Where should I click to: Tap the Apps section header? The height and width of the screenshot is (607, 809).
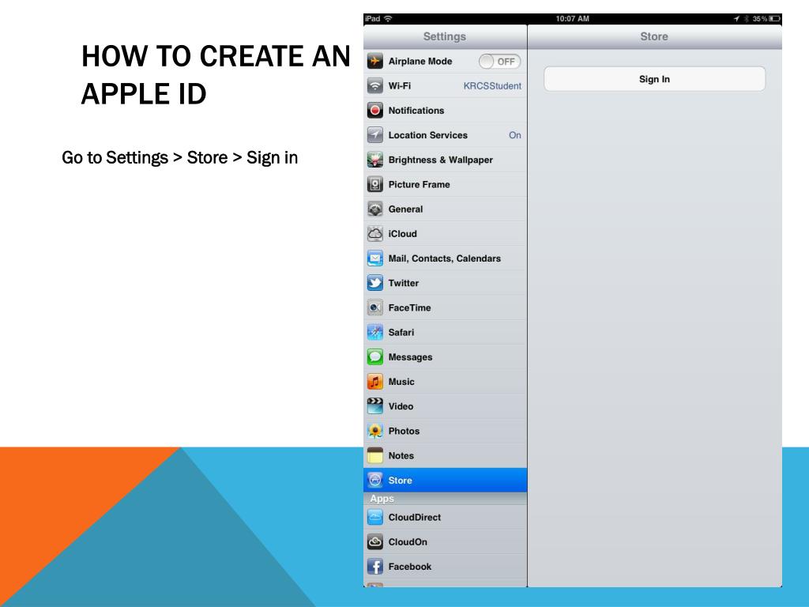tap(382, 499)
